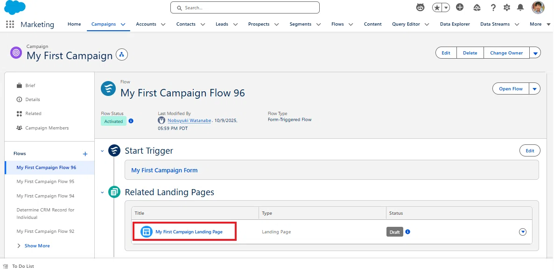Screen dimensions: 554x272
Task: Open the More navigation dropdown
Action: [x=540, y=24]
